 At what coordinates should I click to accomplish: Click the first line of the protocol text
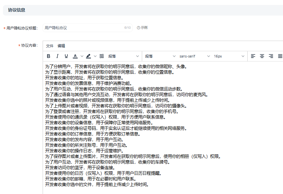(x=116, y=66)
